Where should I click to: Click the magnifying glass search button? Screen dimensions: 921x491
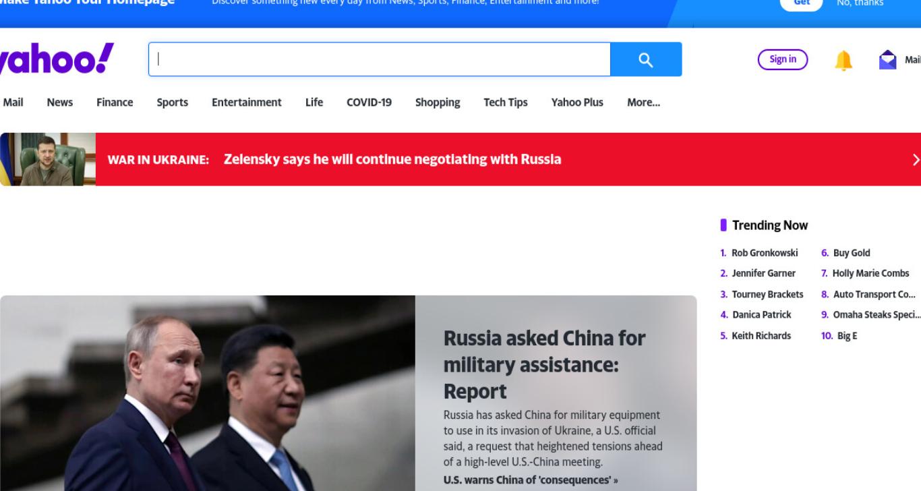point(646,59)
